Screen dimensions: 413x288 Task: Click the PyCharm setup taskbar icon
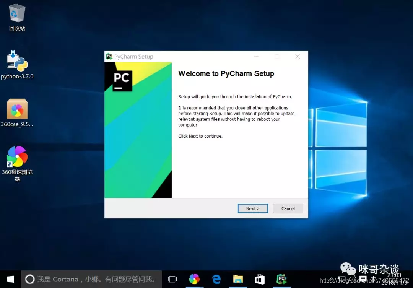point(281,279)
